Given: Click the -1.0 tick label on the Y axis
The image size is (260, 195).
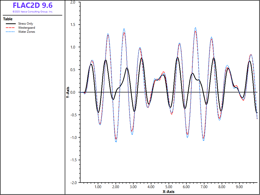Looking at the screenshot, I should click(x=72, y=137).
